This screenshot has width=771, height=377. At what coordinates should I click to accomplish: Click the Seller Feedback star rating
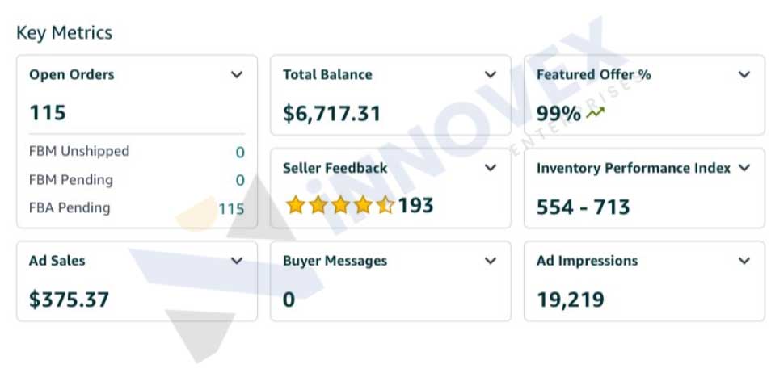(339, 206)
